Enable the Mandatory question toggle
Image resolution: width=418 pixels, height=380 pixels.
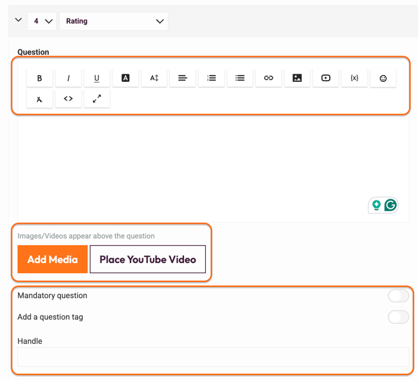coord(398,296)
